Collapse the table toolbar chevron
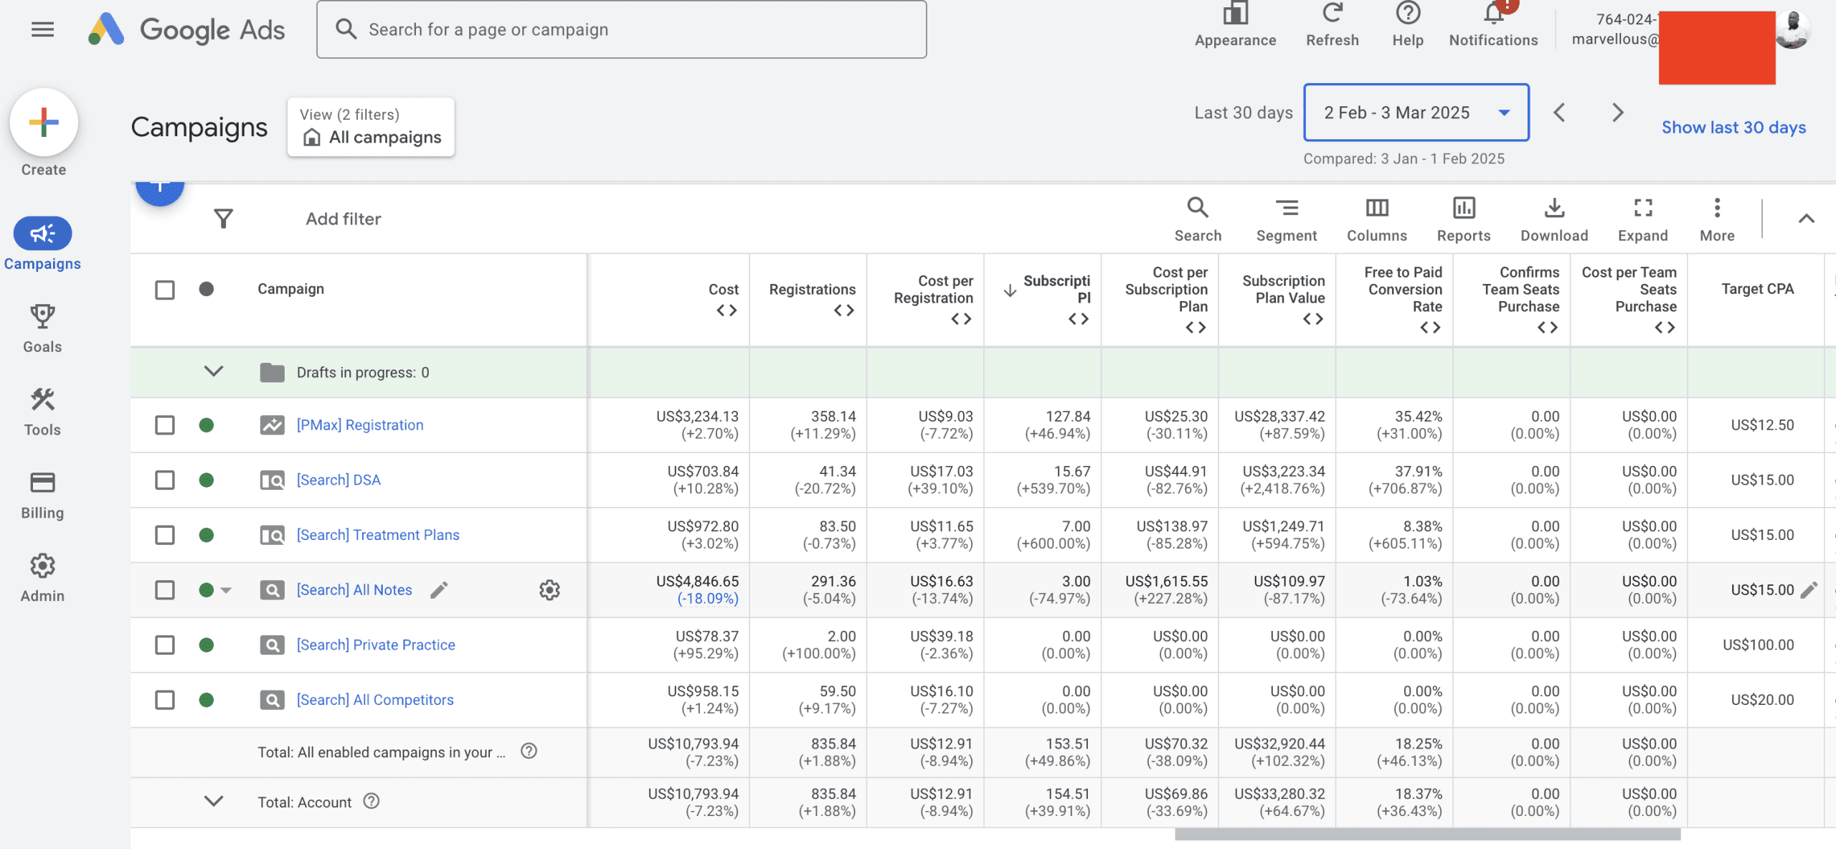The width and height of the screenshot is (1836, 849). tap(1807, 219)
